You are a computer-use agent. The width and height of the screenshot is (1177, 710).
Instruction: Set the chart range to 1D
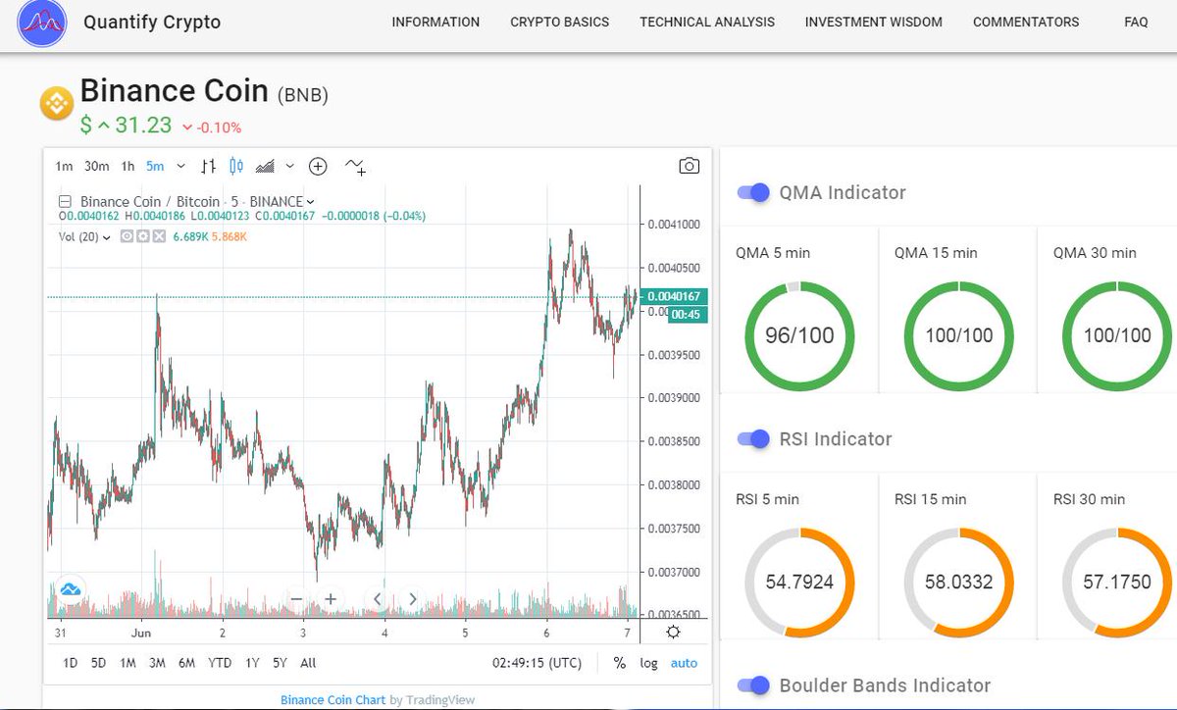pos(70,663)
